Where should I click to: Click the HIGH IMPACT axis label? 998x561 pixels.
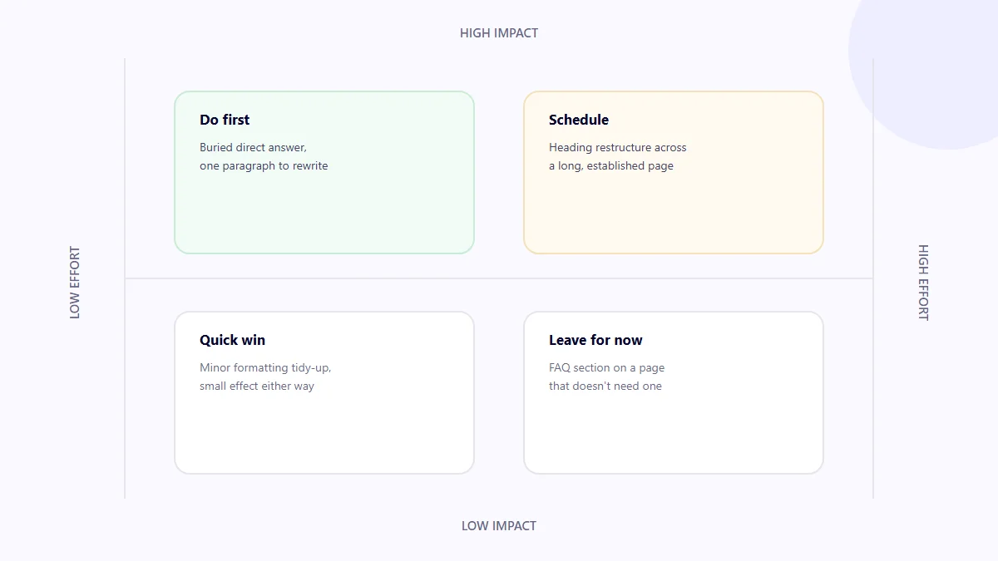coord(499,33)
